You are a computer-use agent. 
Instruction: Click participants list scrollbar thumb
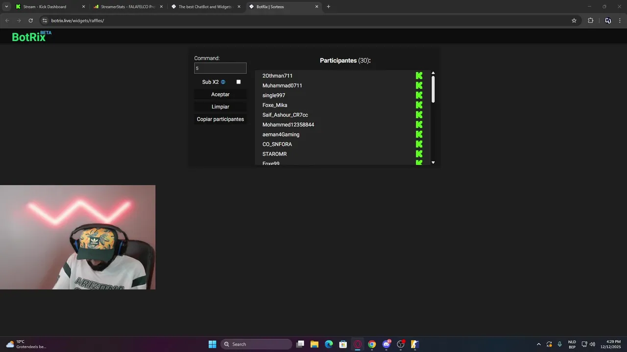click(x=433, y=89)
